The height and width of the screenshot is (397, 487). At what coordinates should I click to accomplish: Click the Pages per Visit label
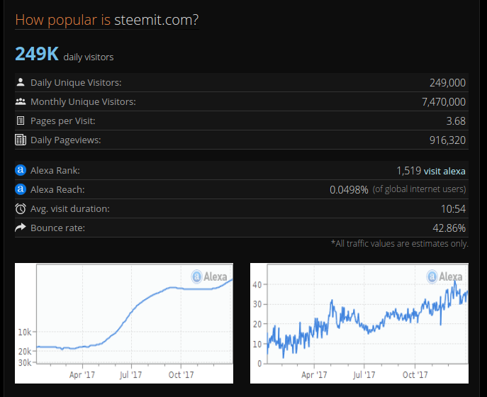(x=63, y=121)
